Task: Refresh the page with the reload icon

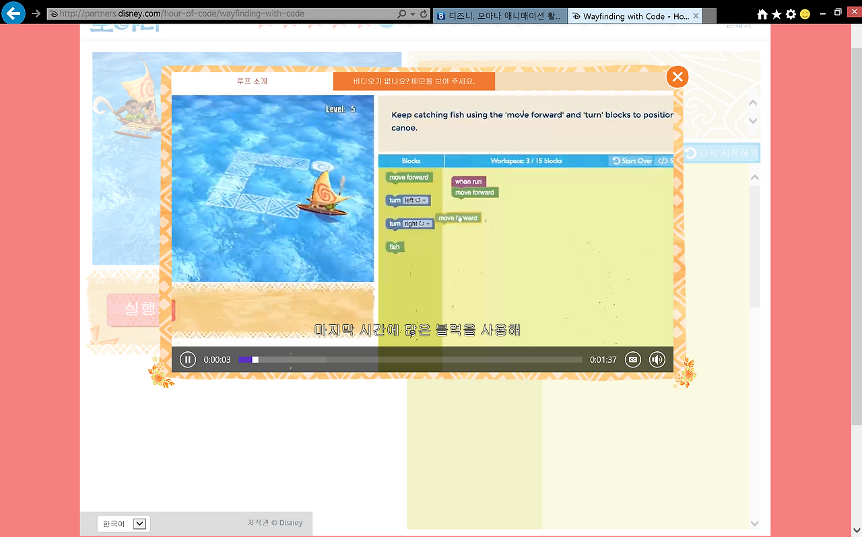Action: tap(423, 14)
